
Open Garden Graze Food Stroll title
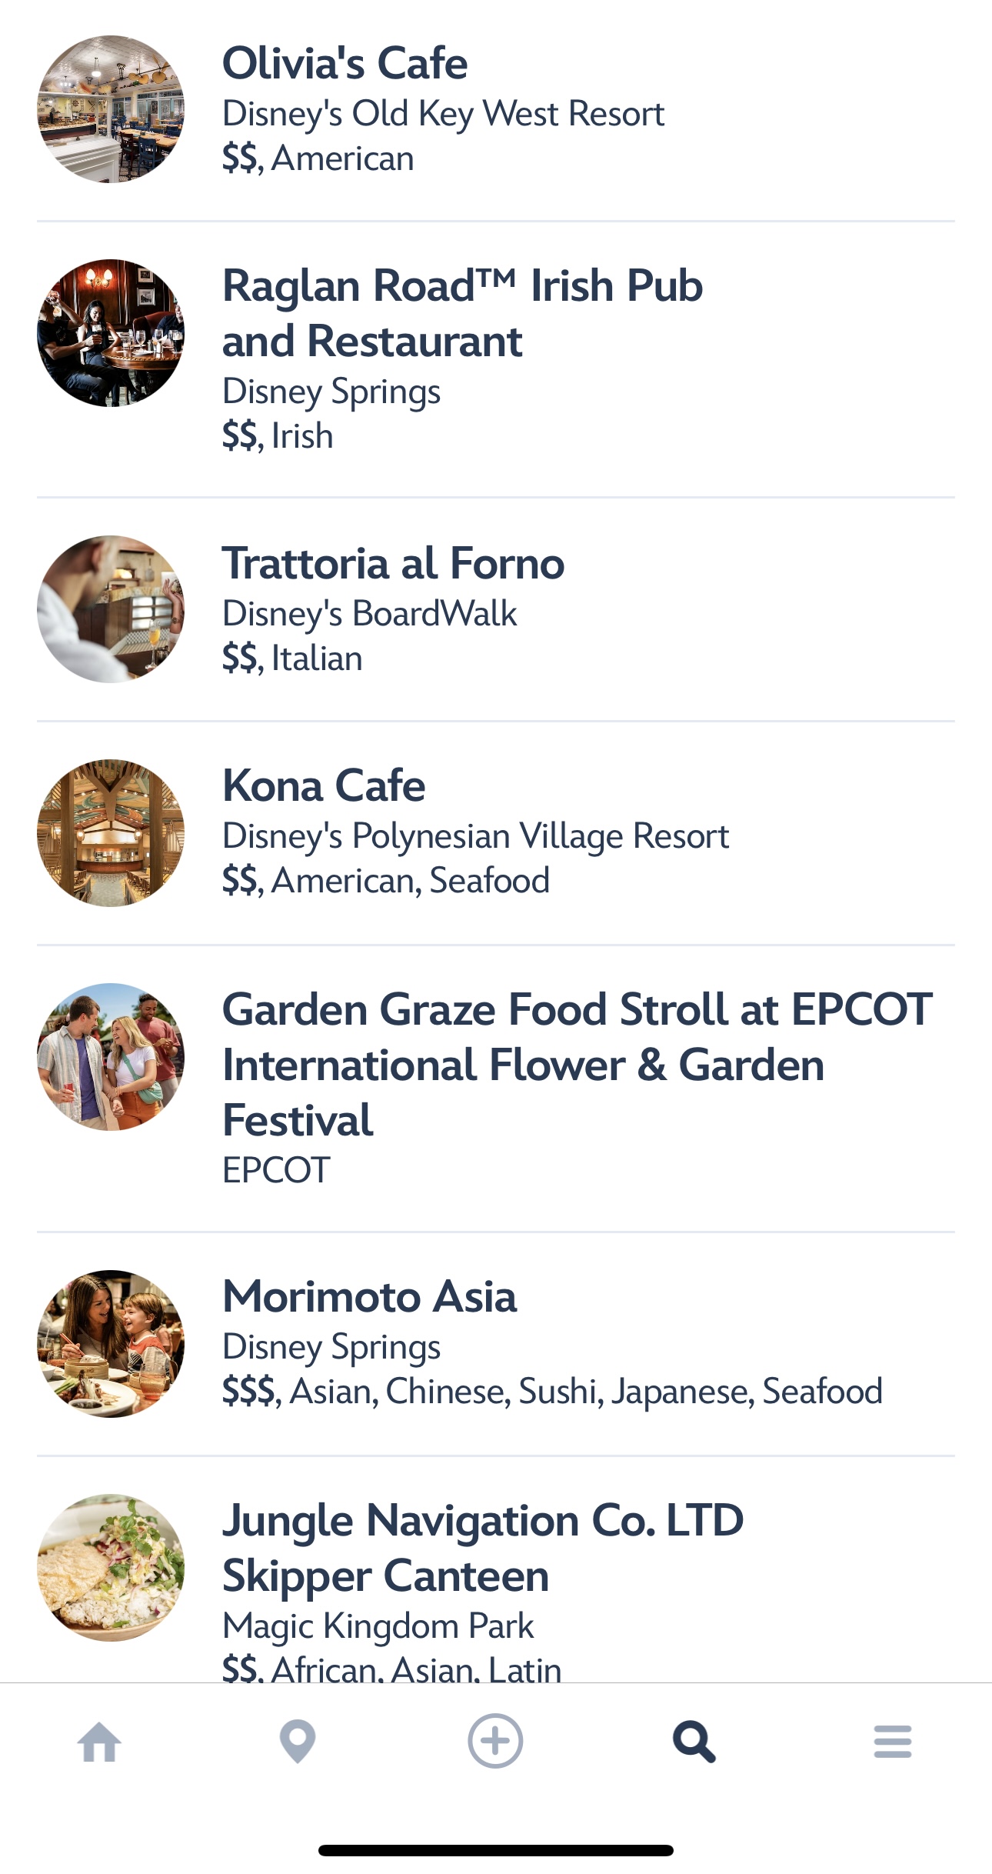(x=577, y=1064)
